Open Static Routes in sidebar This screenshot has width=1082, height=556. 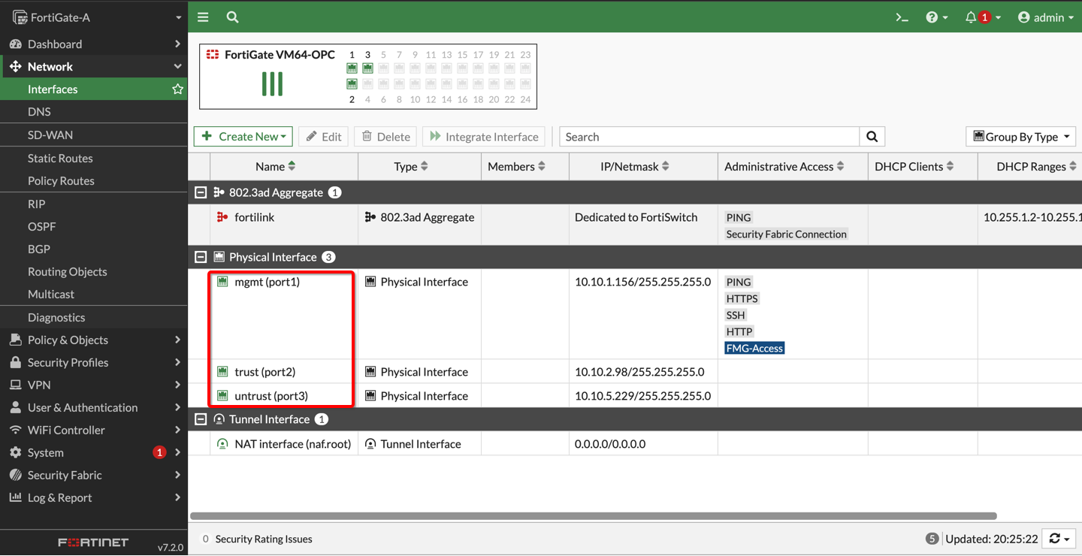(60, 158)
